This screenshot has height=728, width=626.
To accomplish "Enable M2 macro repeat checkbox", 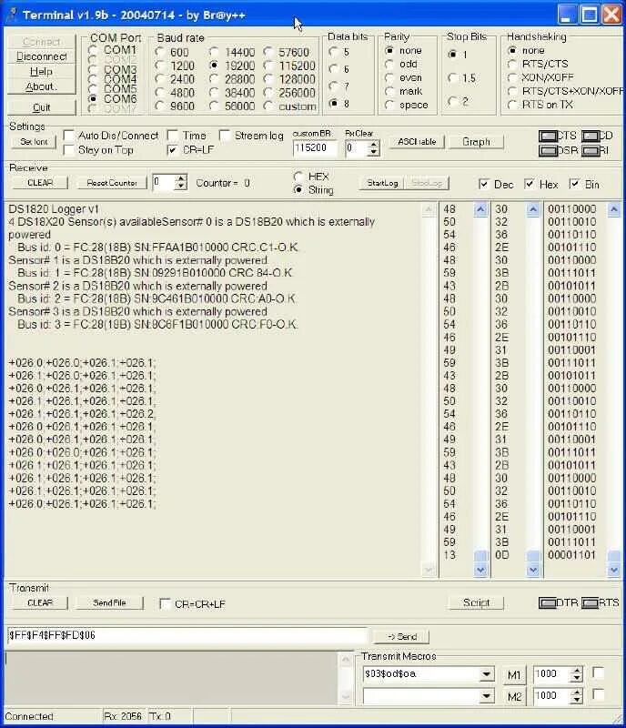I will (x=599, y=694).
